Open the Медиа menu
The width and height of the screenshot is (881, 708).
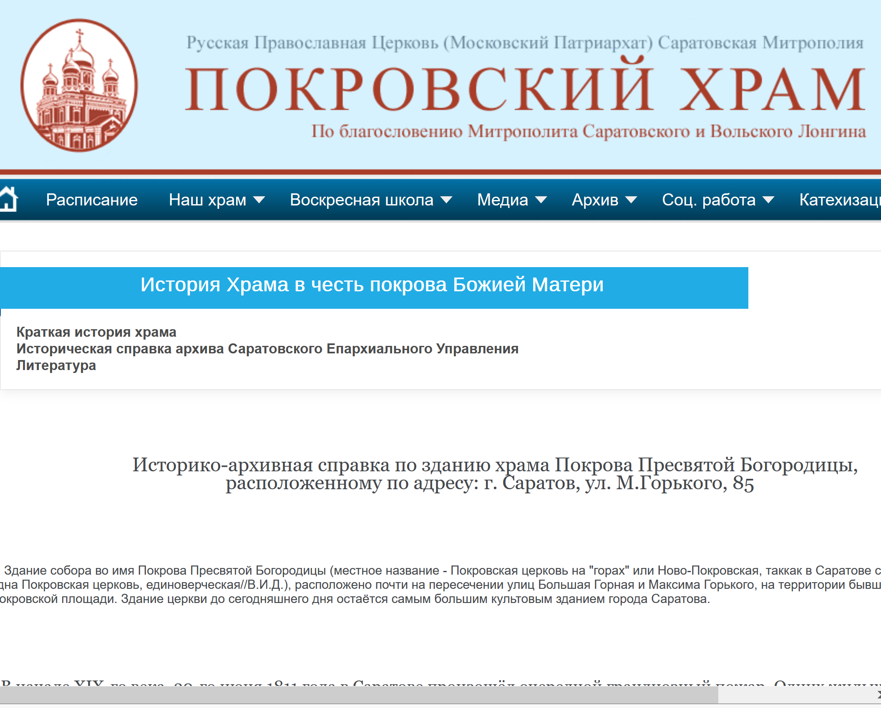503,200
